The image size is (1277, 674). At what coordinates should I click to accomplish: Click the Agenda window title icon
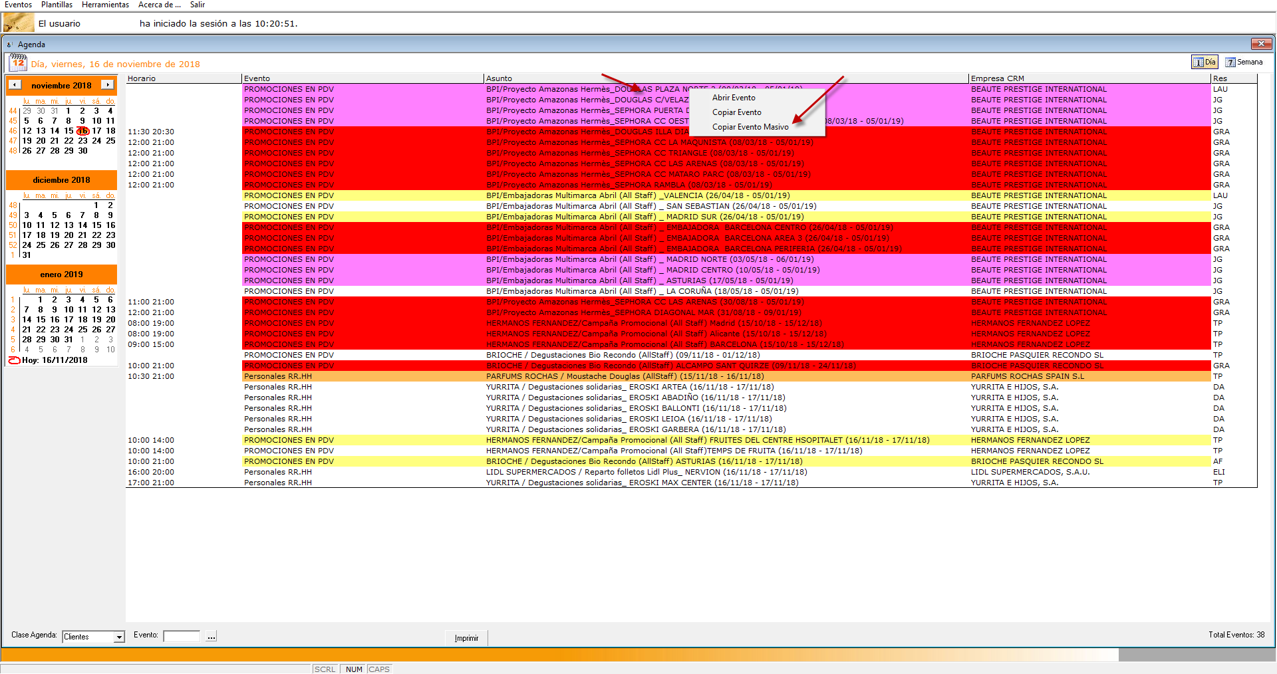point(9,45)
